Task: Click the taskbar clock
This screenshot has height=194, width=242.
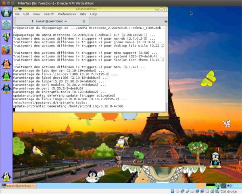Action: point(238,186)
